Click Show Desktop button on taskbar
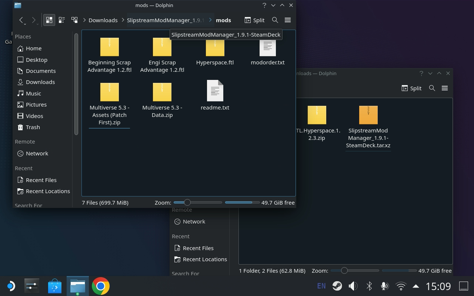This screenshot has width=474, height=296. point(464,286)
